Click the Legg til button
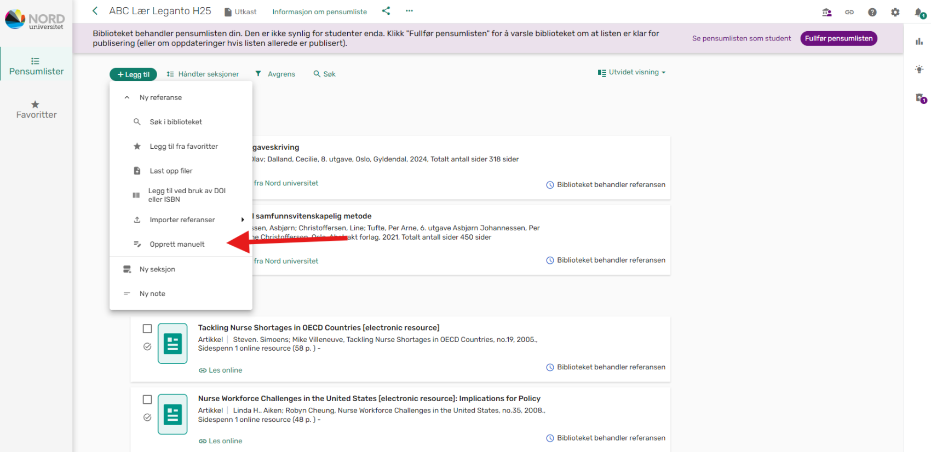Viewport: 931px width, 452px height. [x=133, y=74]
